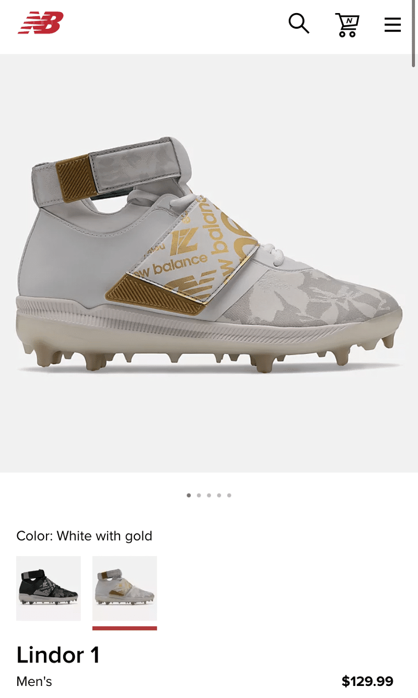Open the search magnifier icon
The height and width of the screenshot is (698, 418).
point(299,24)
